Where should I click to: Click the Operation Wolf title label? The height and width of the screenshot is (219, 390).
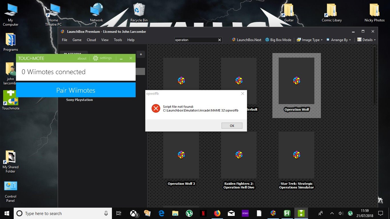coord(297,109)
